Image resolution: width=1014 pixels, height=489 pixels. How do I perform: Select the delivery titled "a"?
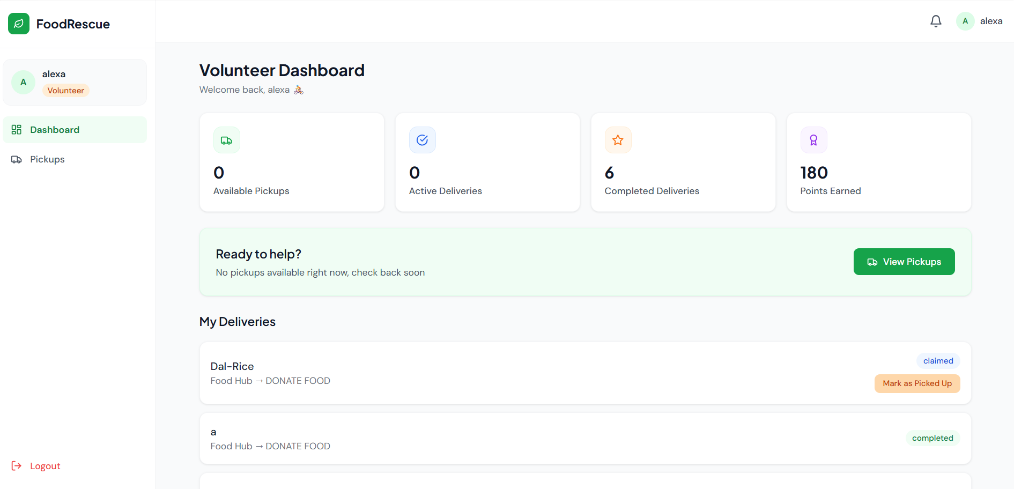point(213,432)
